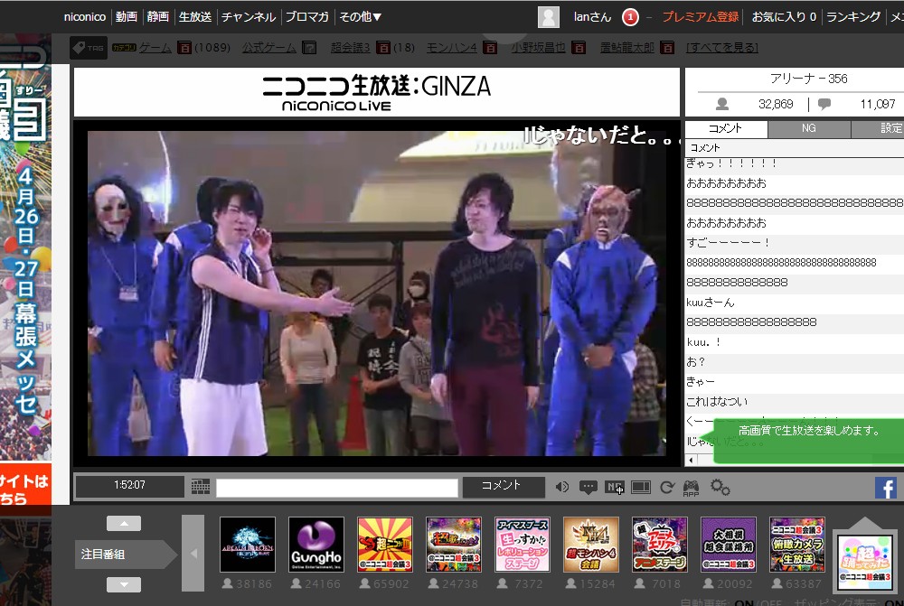The image size is (904, 606).
Task: Open the 小野坂昌也 tag
Action: (538, 48)
